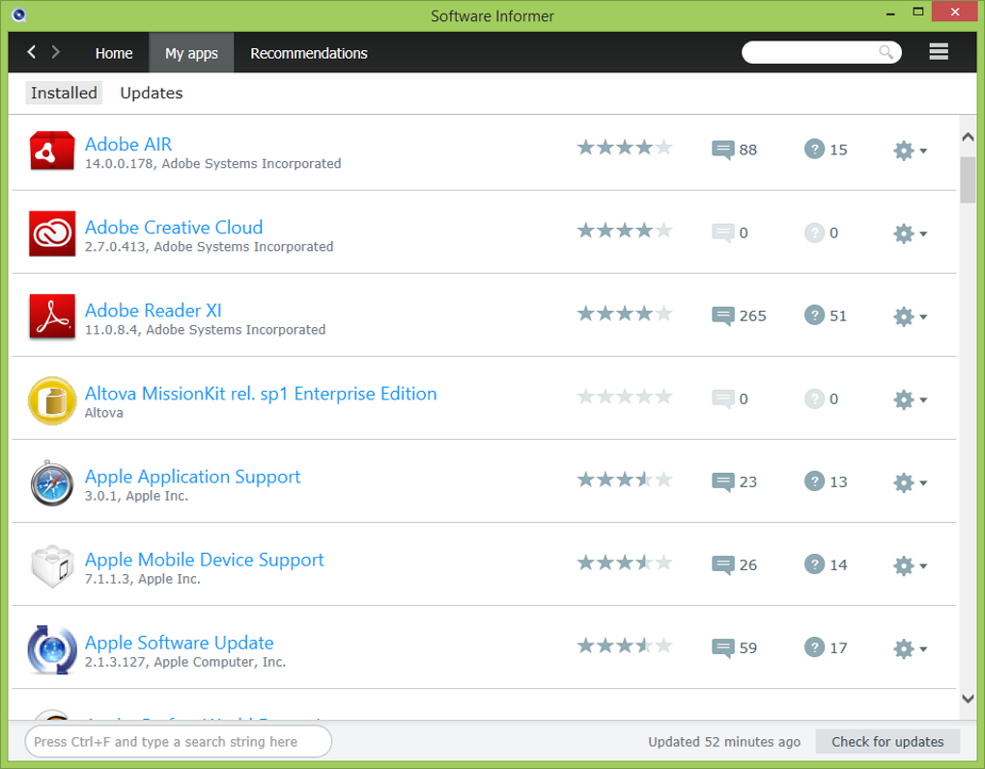Show the Installed apps list
Screen dimensions: 985x769
coord(64,93)
